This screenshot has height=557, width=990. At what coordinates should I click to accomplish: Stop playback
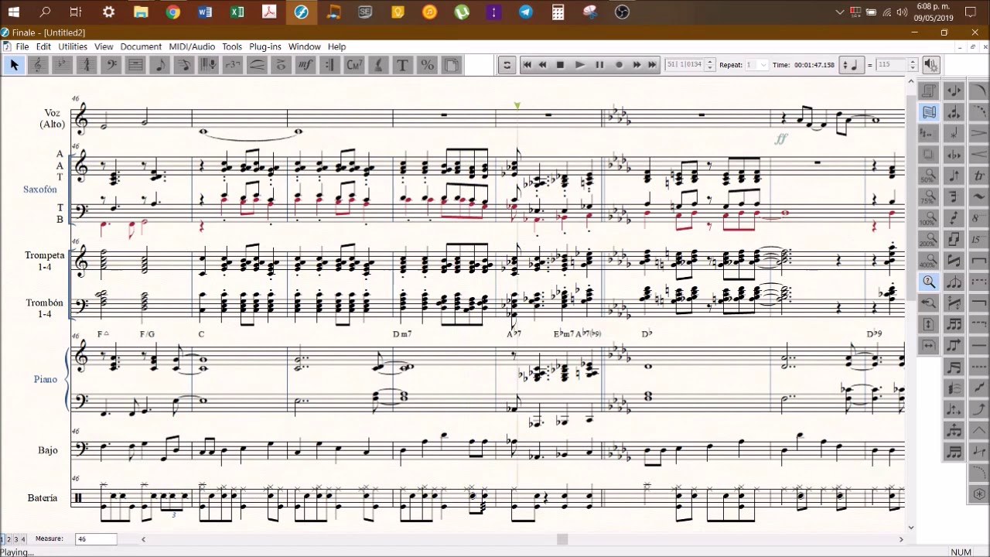click(561, 65)
